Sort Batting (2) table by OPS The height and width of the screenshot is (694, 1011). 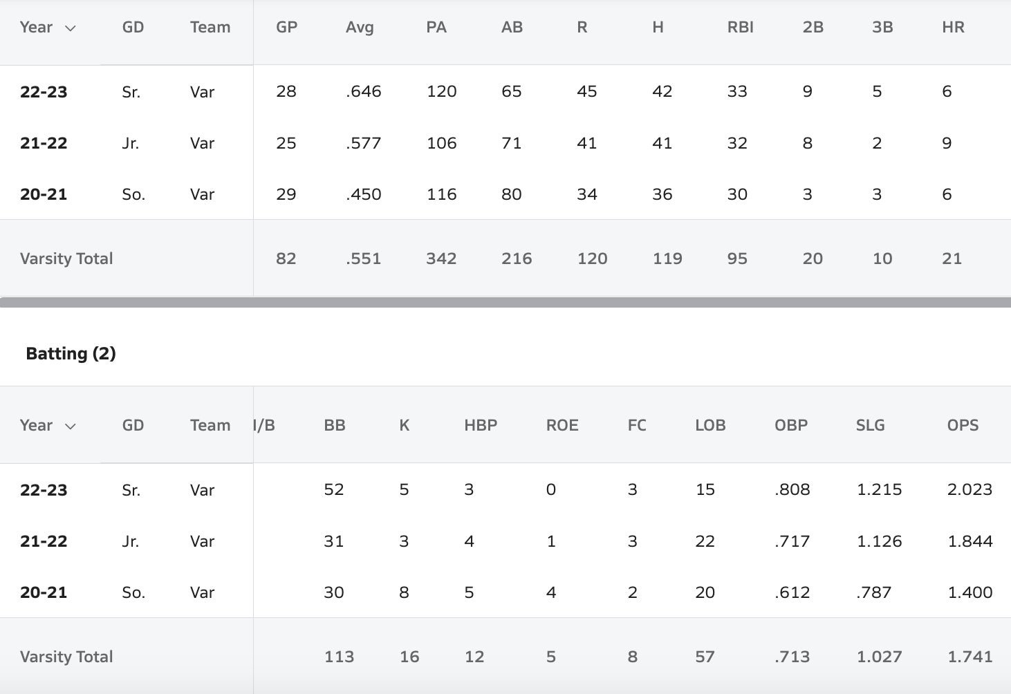pyautogui.click(x=963, y=426)
